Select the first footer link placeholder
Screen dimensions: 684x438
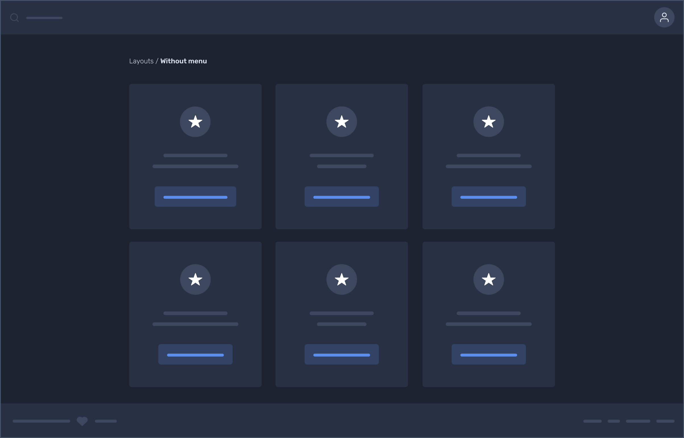click(41, 421)
